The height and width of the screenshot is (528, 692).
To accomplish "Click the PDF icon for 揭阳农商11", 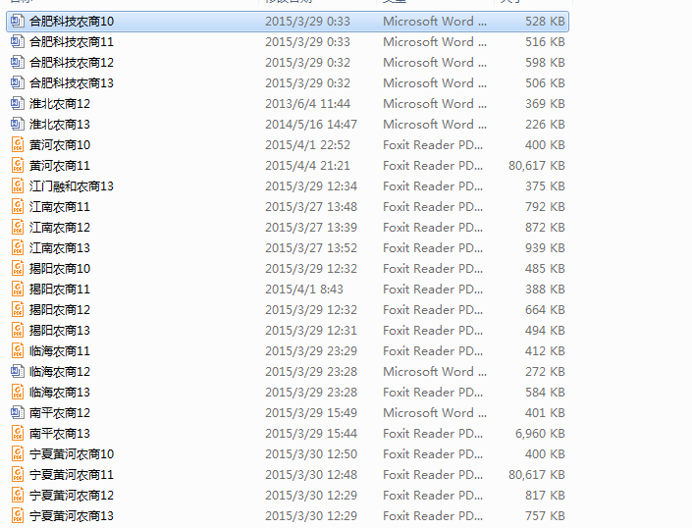I will tap(18, 290).
